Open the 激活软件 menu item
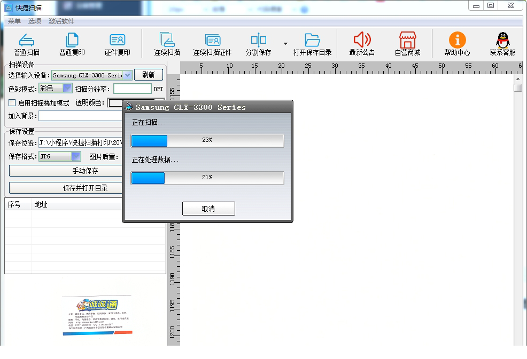 61,21
